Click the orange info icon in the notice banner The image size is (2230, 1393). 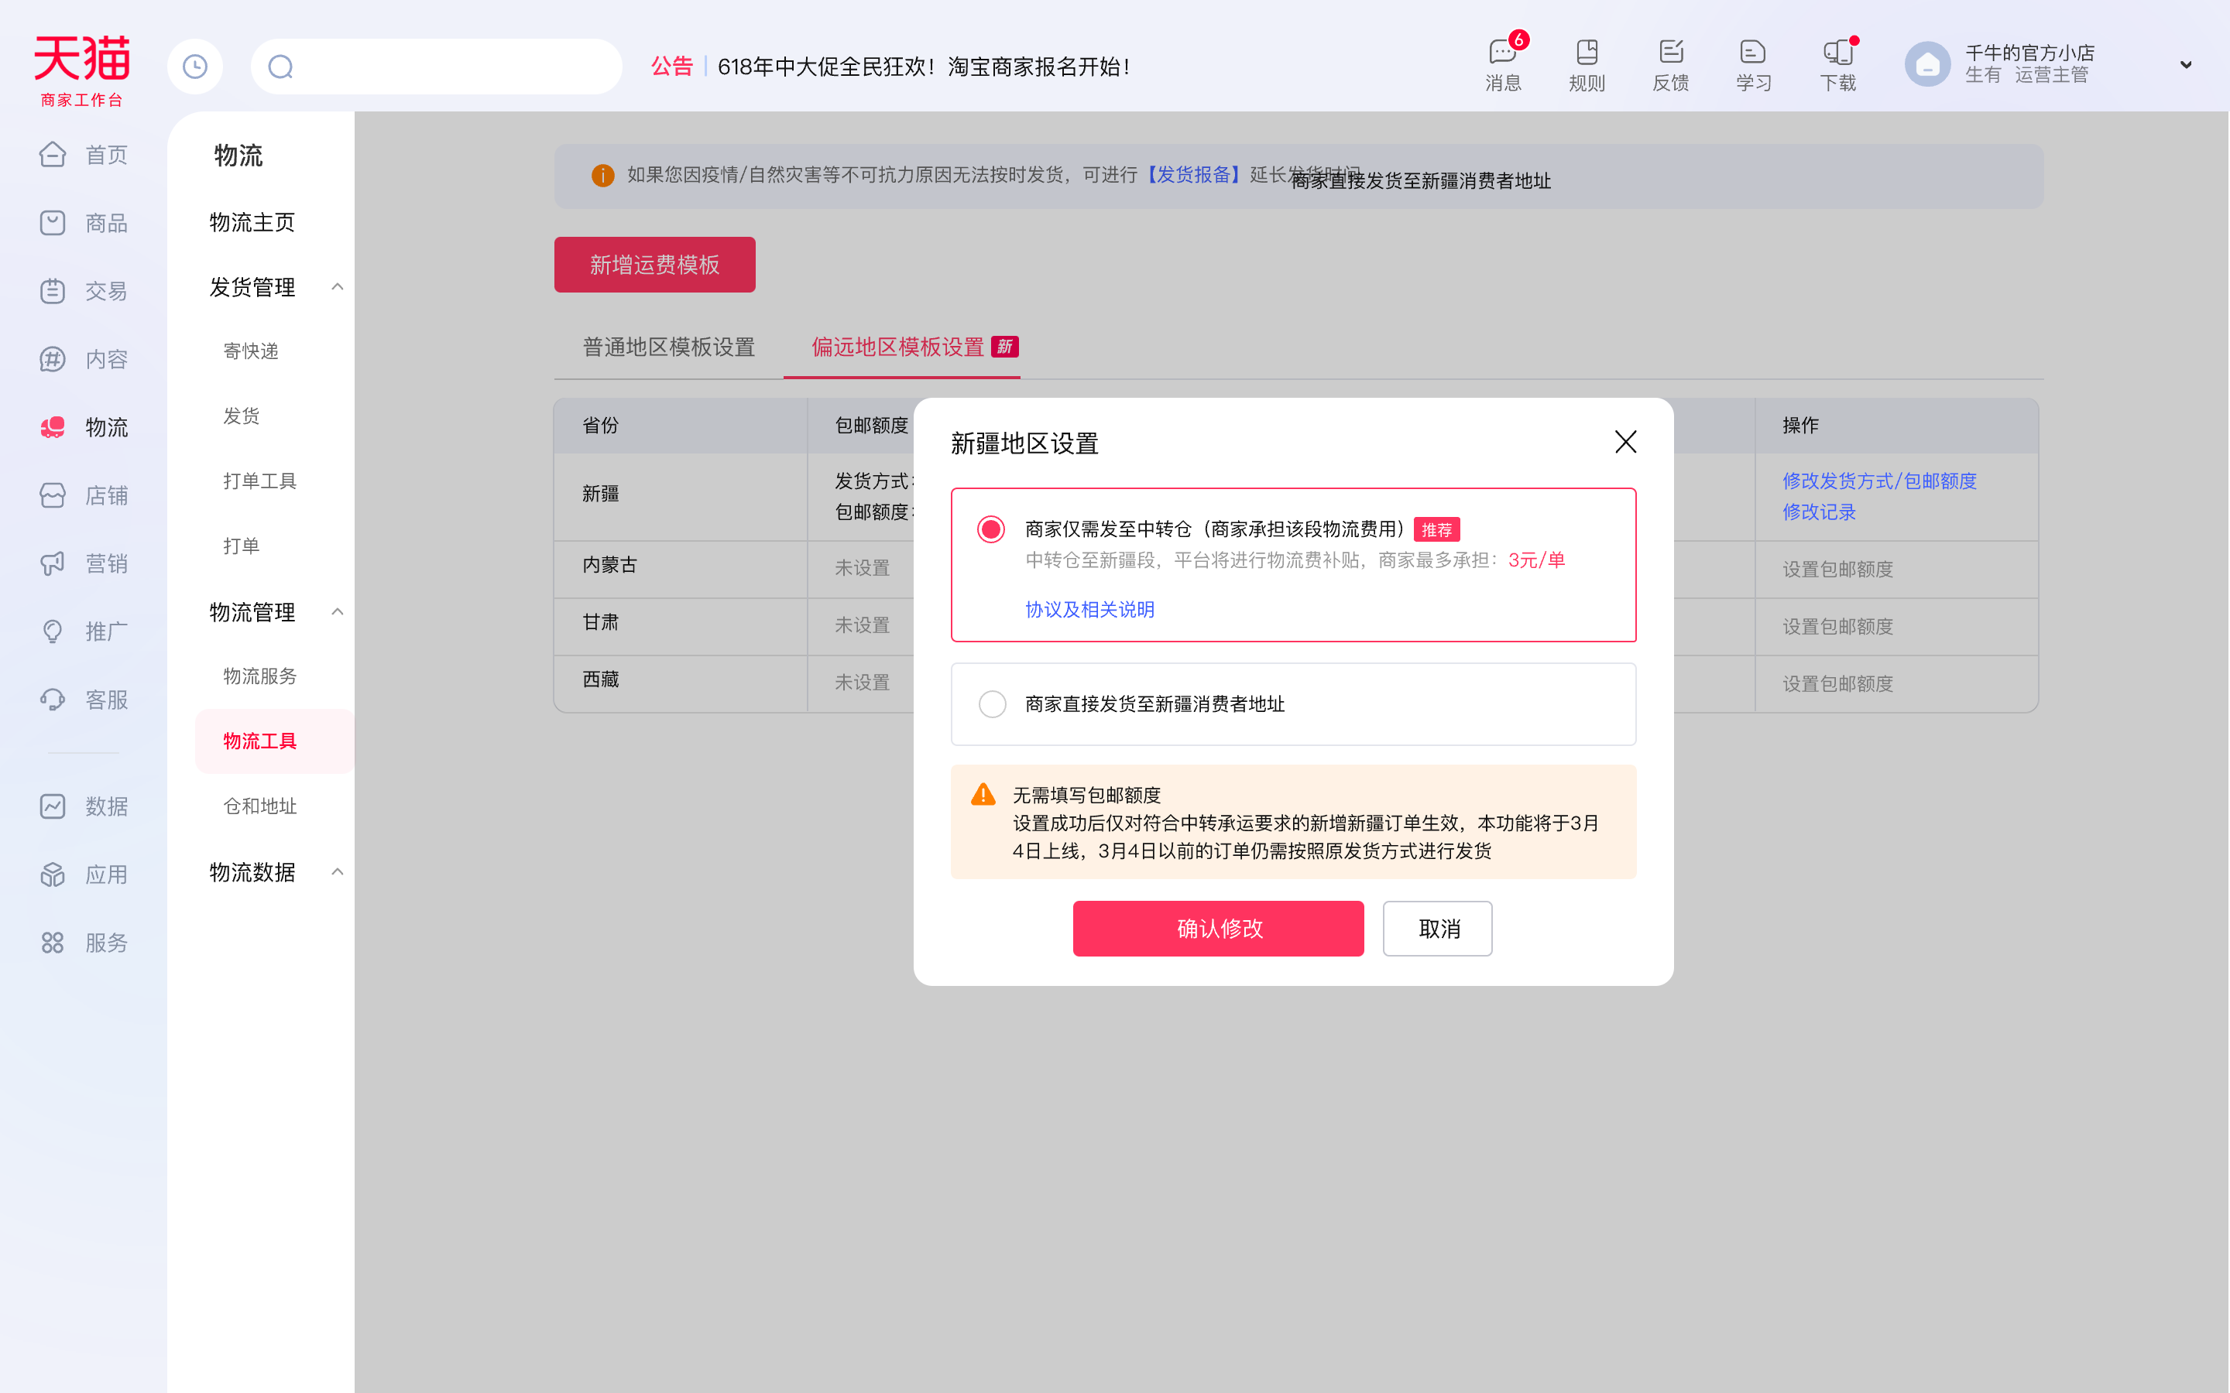click(x=602, y=175)
